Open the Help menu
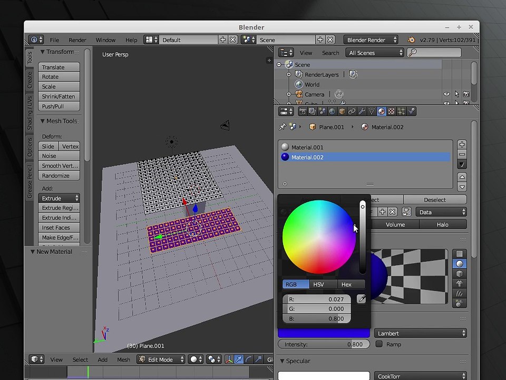506x380 pixels. [131, 40]
